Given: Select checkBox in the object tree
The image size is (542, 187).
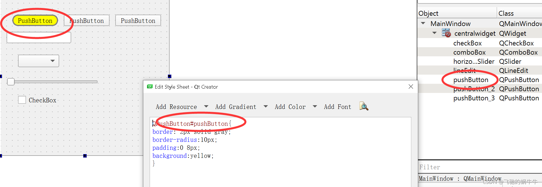Looking at the screenshot, I should pos(467,43).
